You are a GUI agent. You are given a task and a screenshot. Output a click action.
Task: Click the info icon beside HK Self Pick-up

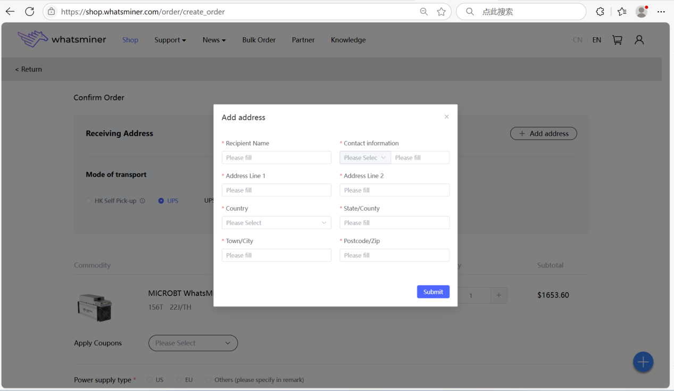[143, 201]
